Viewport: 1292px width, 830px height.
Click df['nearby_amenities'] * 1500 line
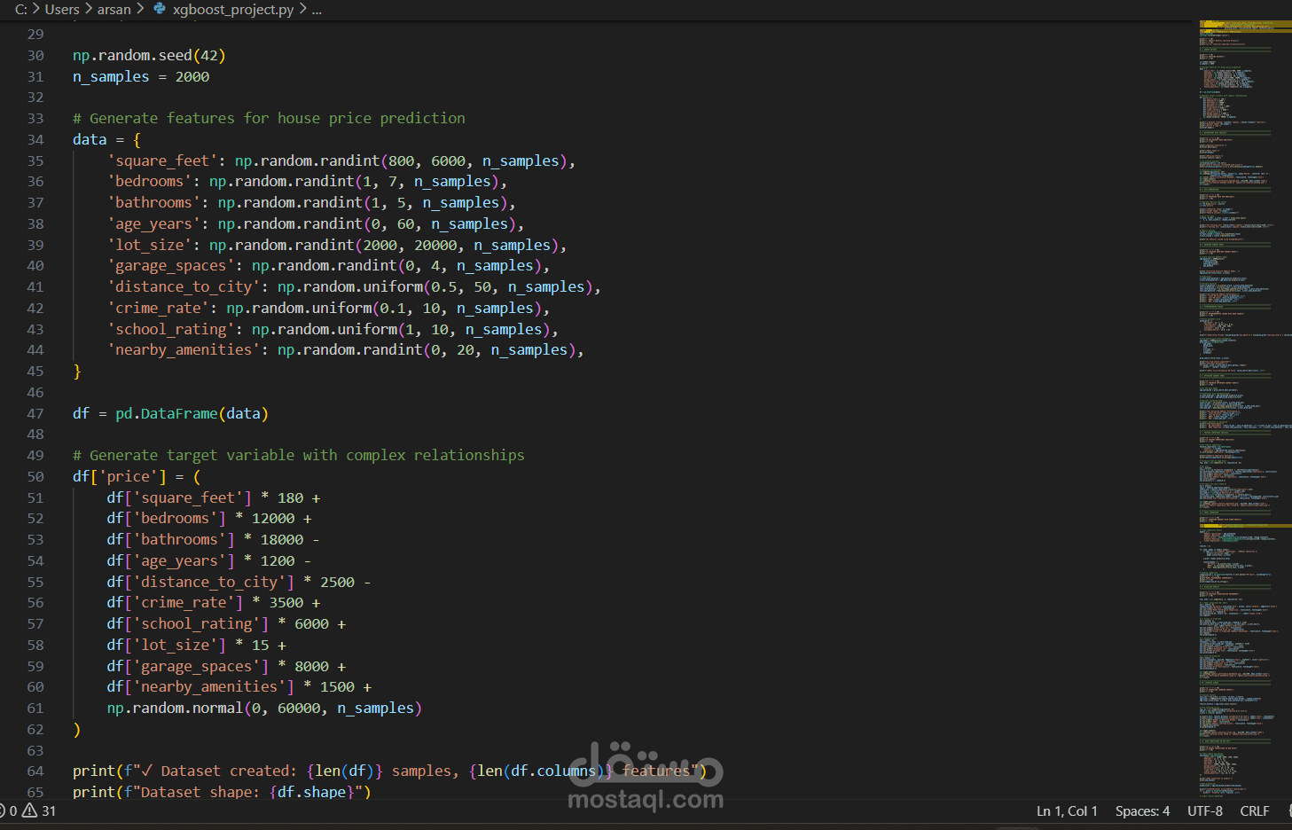point(239,686)
